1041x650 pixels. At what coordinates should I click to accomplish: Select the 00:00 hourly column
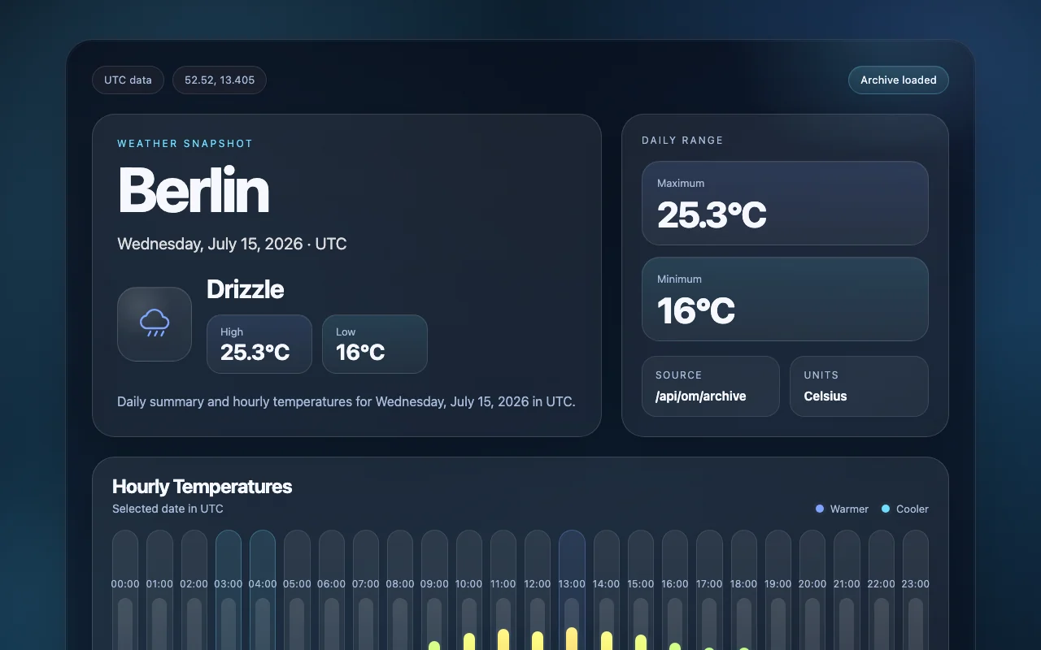pos(125,590)
